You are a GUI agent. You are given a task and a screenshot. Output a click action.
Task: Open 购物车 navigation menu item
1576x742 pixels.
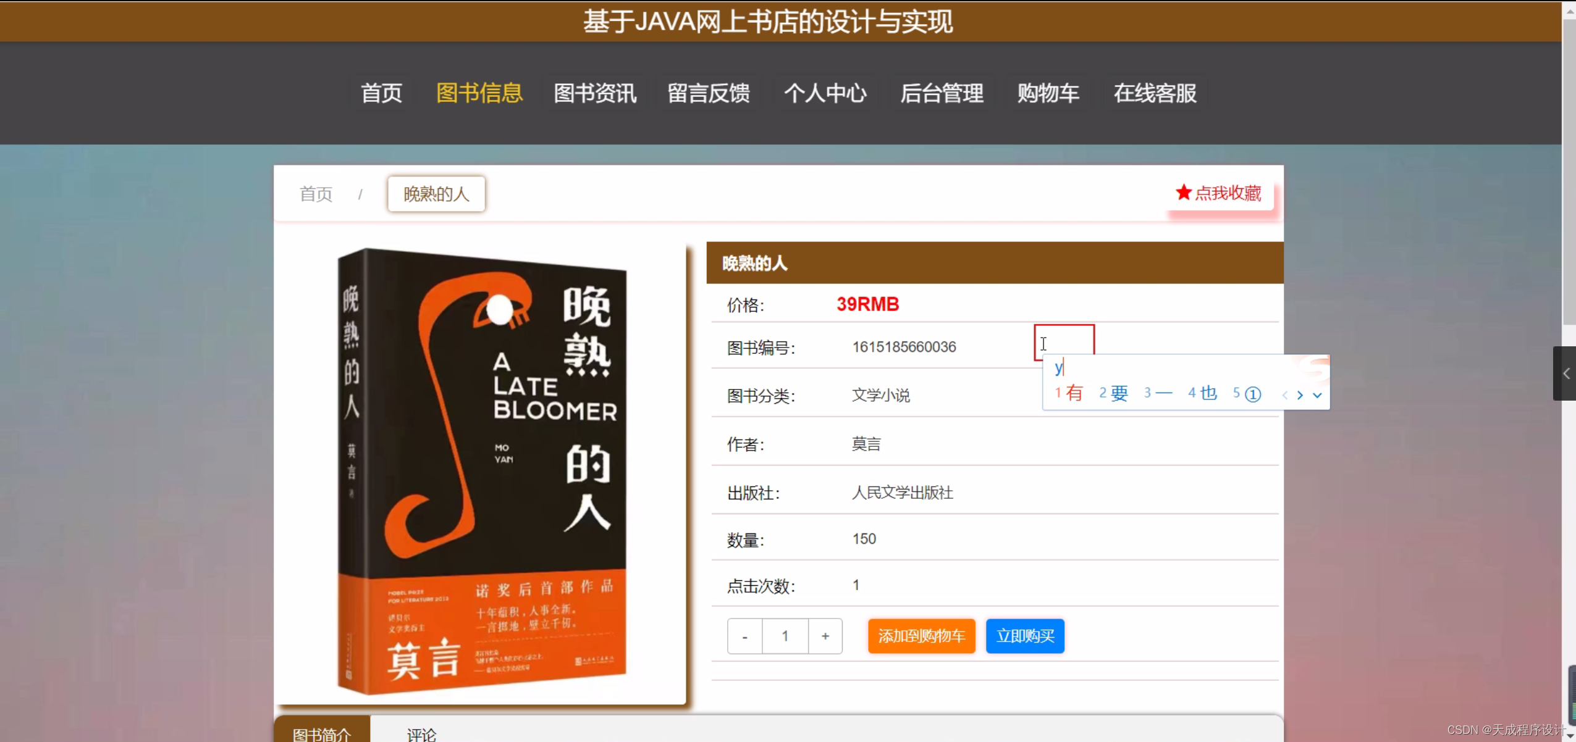1048,93
